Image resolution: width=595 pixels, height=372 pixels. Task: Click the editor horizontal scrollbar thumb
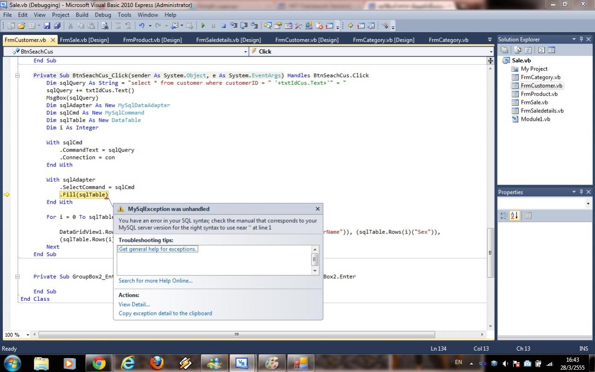pos(237,335)
